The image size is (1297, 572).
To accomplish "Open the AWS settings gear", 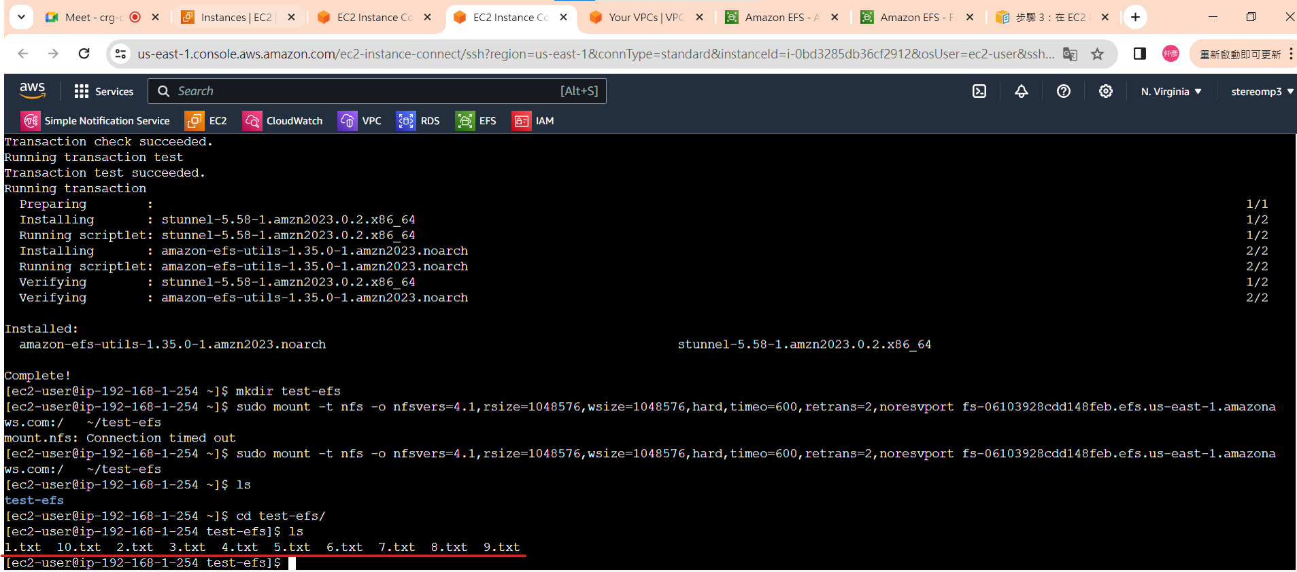I will click(1106, 91).
